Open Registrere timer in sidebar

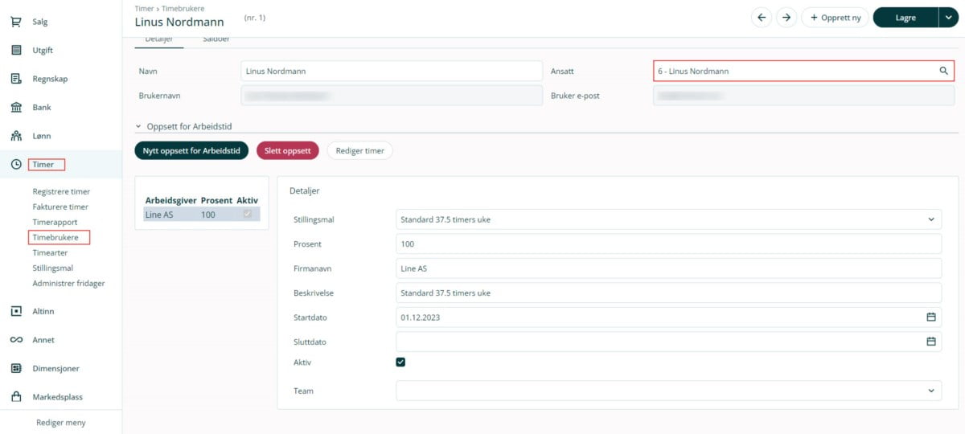click(x=61, y=191)
